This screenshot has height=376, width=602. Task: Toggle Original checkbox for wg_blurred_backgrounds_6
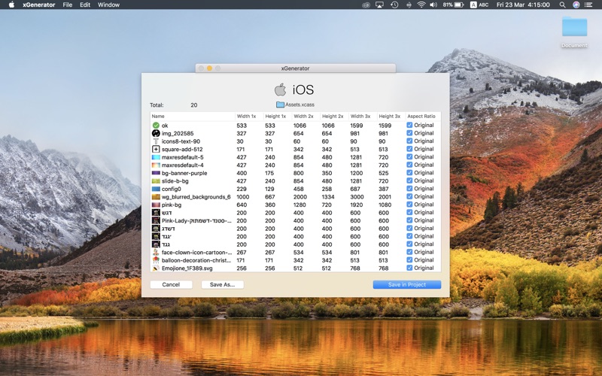click(409, 196)
